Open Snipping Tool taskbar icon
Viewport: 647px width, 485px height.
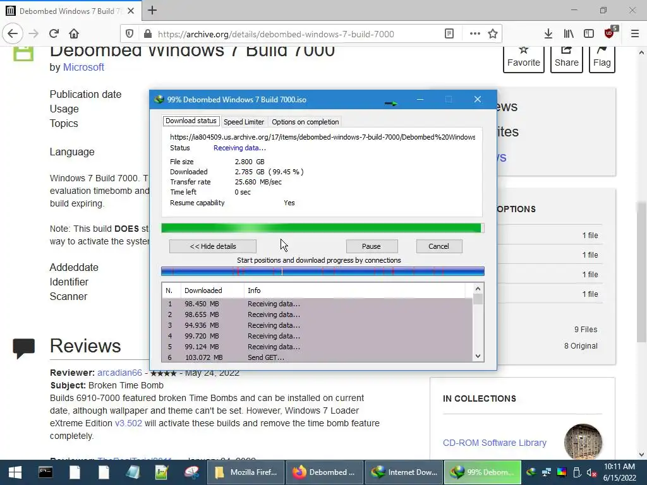click(191, 472)
